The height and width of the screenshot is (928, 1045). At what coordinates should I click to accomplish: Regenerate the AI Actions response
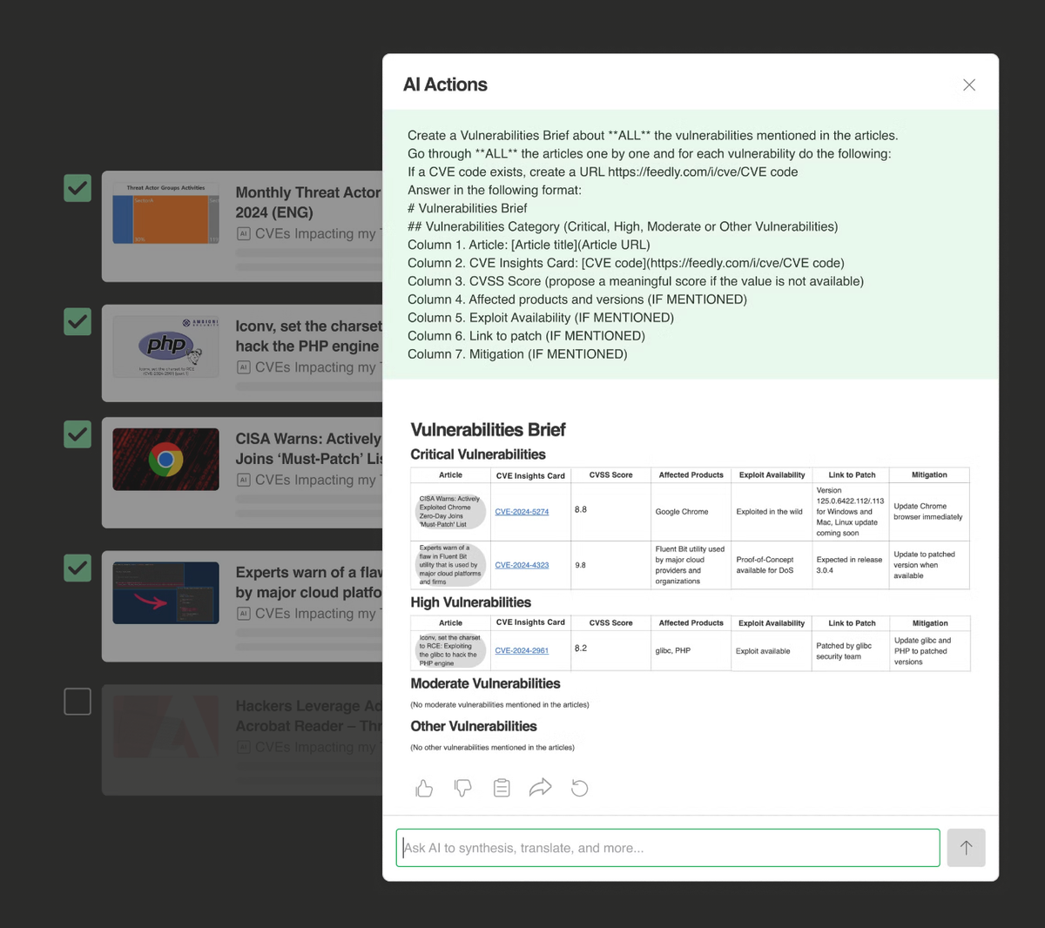coord(580,788)
